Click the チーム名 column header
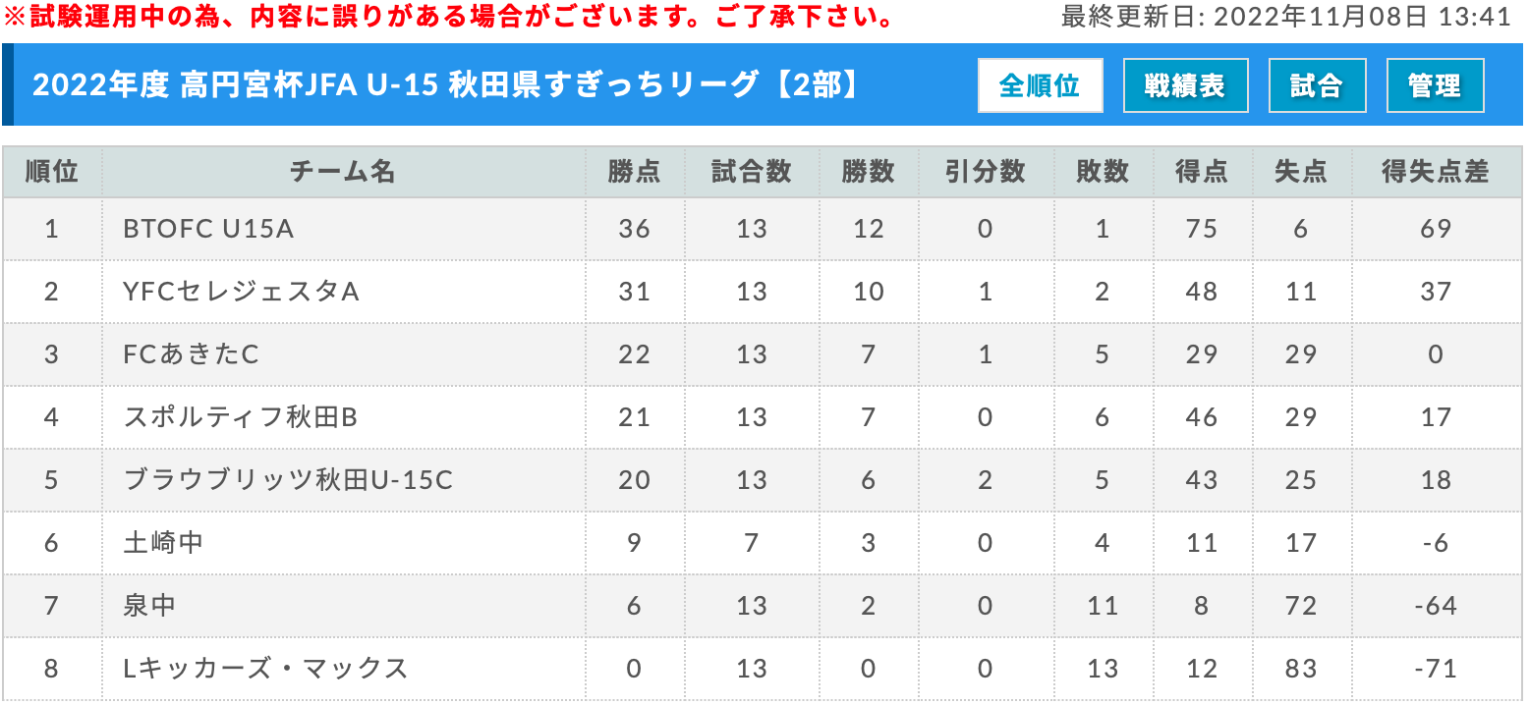Viewport: 1529px width, 705px height. click(343, 172)
